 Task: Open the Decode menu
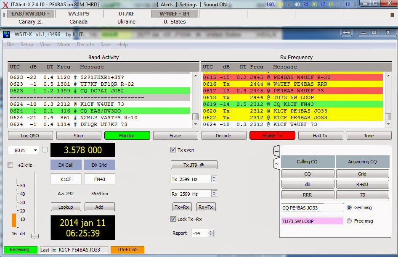(x=85, y=45)
